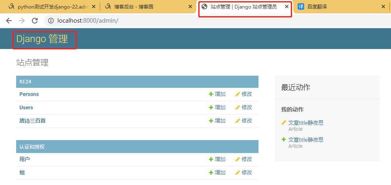Reload the admin page
Screen dimensions: 391x185
point(35,21)
